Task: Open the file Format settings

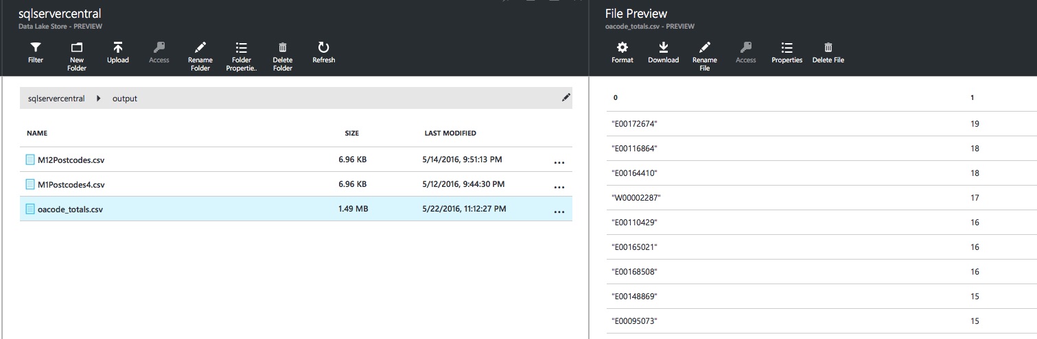Action: point(622,52)
